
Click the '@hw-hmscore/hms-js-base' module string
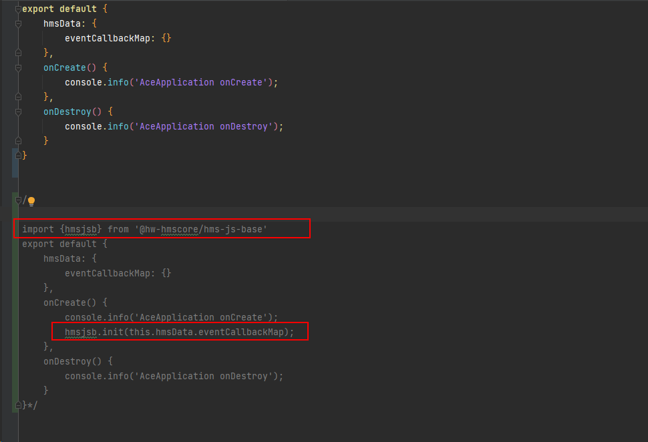tap(201, 229)
